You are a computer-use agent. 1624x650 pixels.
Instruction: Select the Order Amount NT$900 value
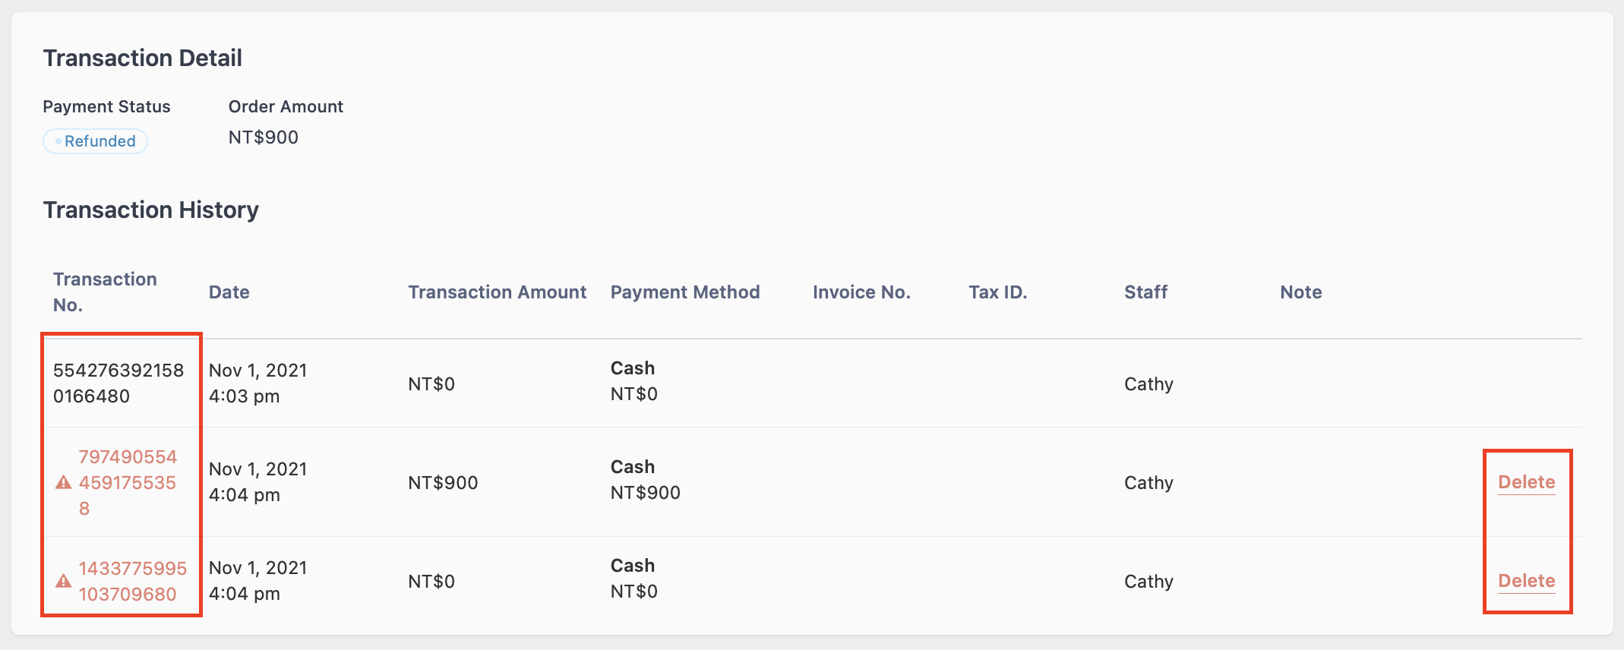[x=264, y=137]
